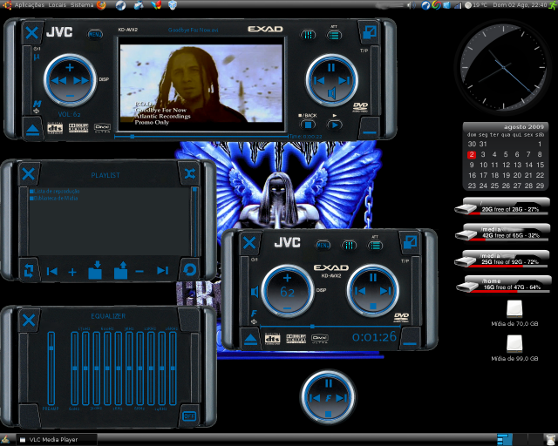
Task: Click the PREAMP slider in the Equalizer
Action: (x=51, y=368)
